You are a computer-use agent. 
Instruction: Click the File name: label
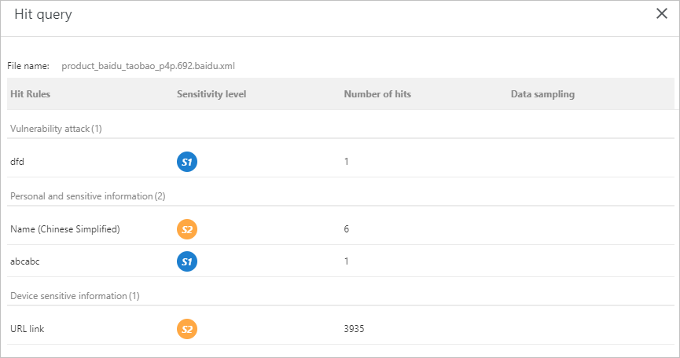pos(28,66)
